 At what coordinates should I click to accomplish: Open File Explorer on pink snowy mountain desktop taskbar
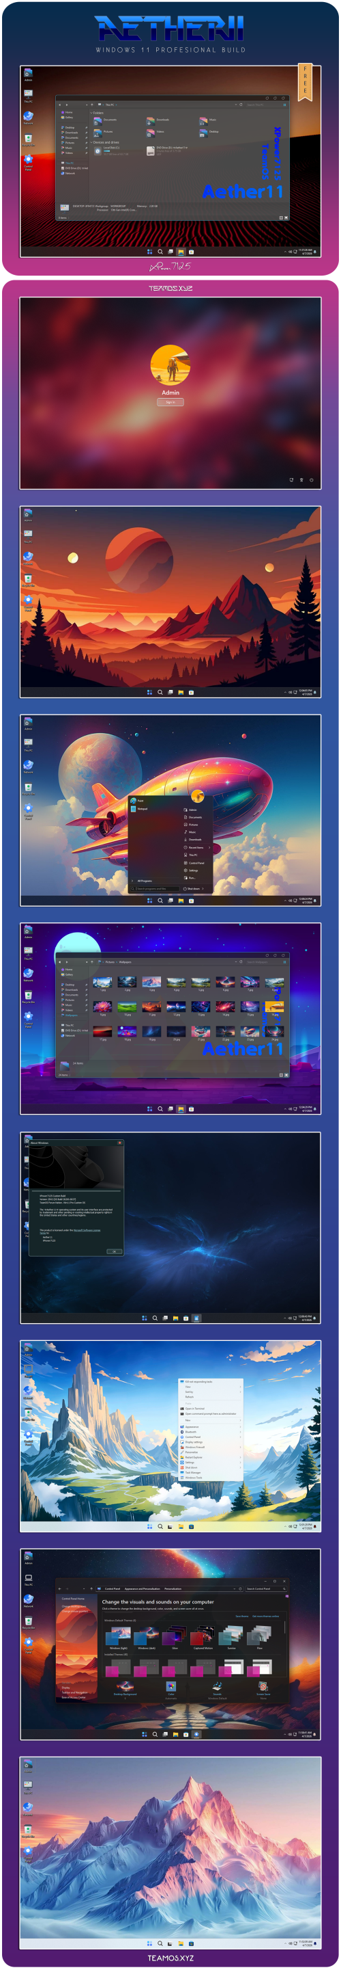[x=181, y=1943]
